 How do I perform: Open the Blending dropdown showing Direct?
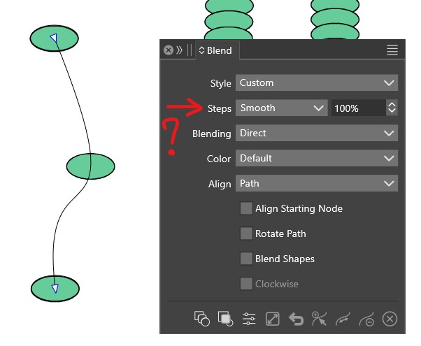(317, 133)
